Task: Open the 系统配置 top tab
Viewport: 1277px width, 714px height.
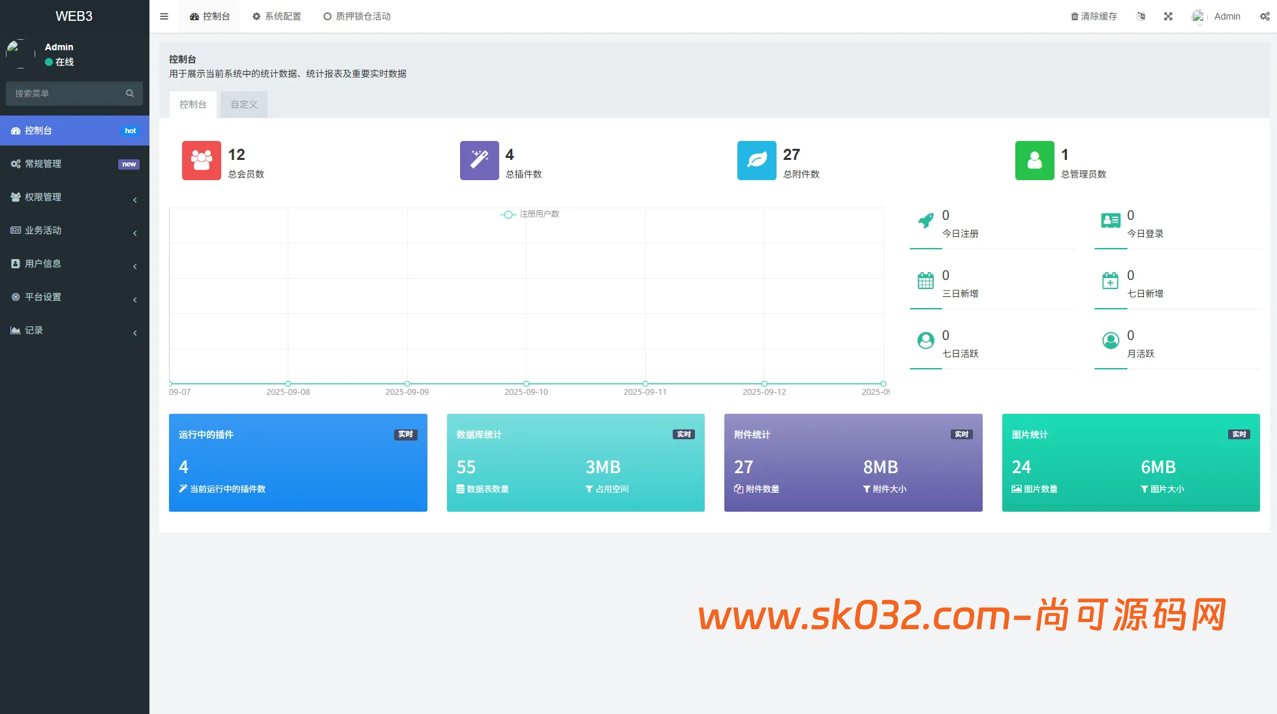Action: (x=277, y=16)
